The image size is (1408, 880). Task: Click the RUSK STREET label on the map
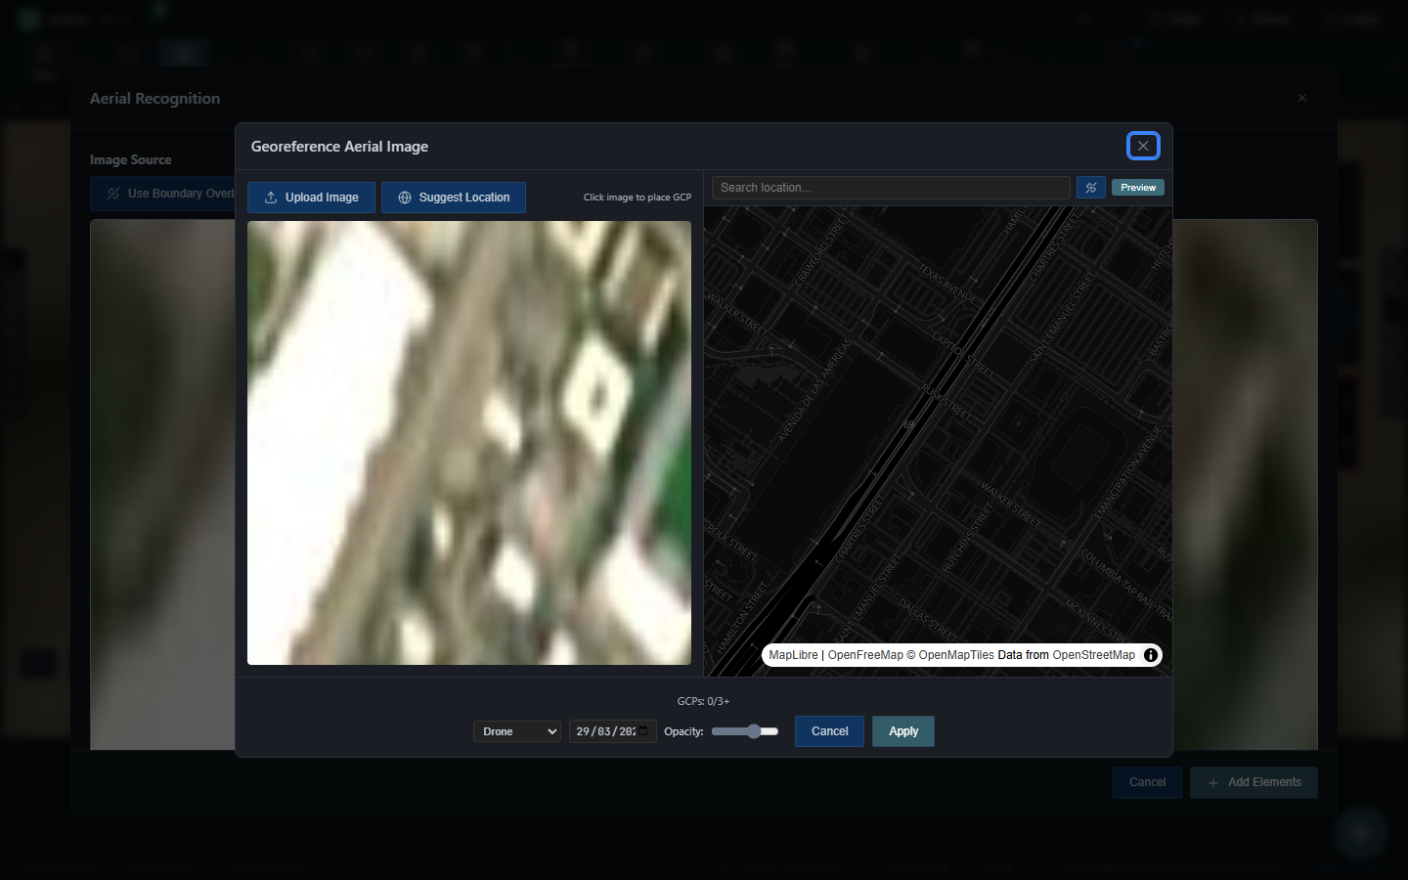pos(946,402)
